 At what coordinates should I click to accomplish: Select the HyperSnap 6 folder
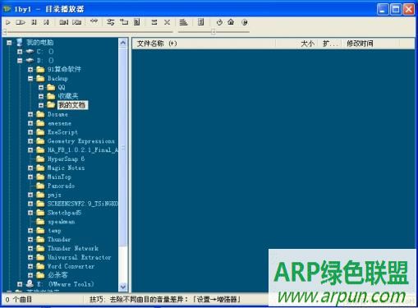(x=66, y=159)
